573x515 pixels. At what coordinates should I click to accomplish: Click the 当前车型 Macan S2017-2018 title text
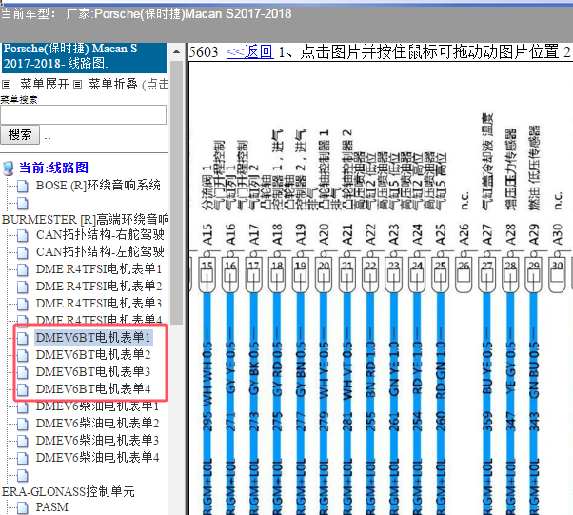147,14
